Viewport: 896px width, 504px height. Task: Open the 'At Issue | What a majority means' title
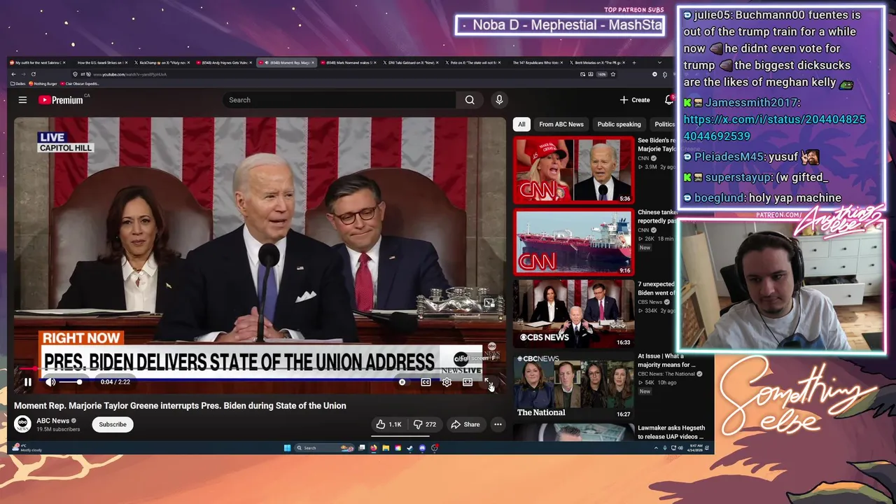(x=666, y=360)
